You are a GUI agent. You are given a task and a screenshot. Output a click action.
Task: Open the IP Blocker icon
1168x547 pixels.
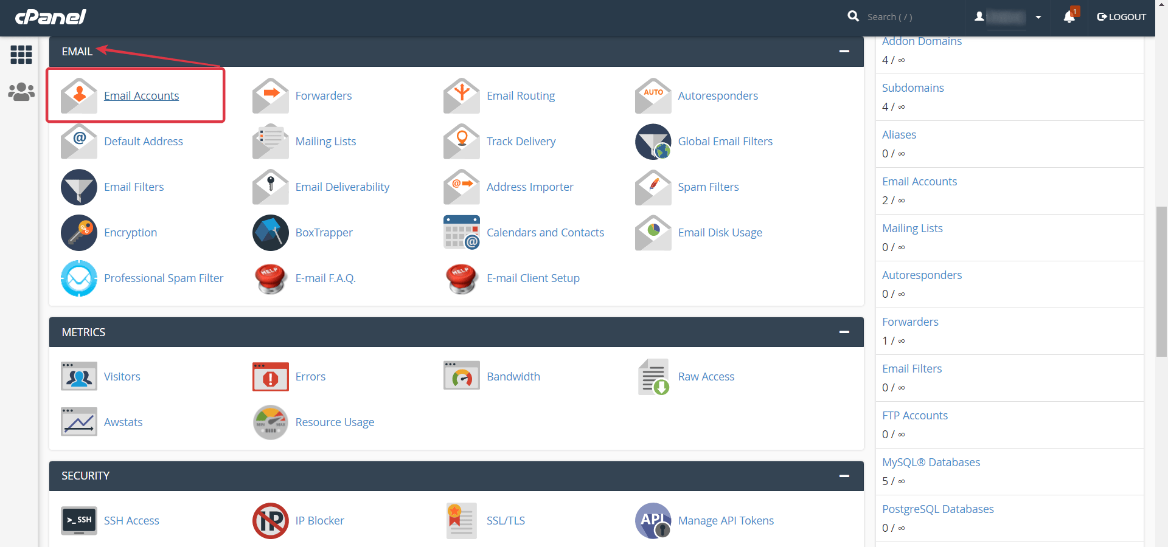[271, 521]
